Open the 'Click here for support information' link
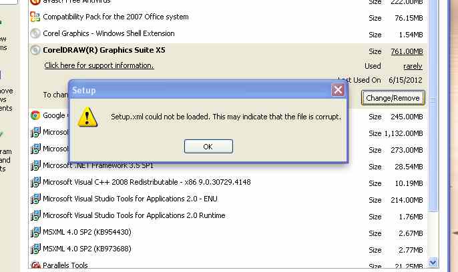 pyautogui.click(x=99, y=65)
